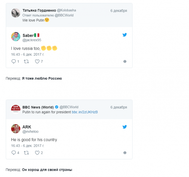
Task: Click the BBC News (World) logo avatar
Action: point(16,109)
